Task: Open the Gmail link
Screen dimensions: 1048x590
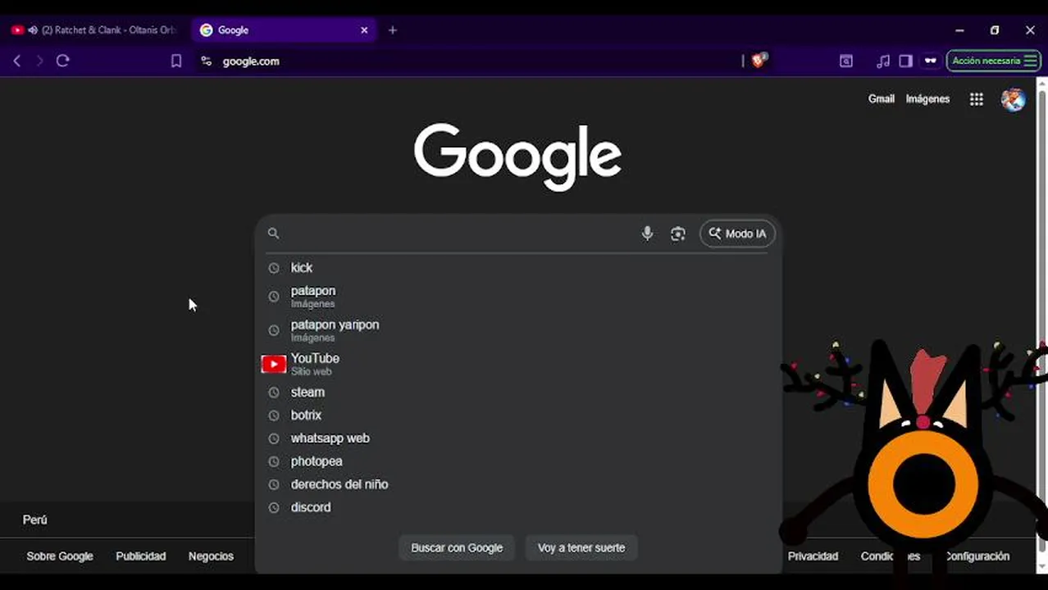Action: coord(881,99)
